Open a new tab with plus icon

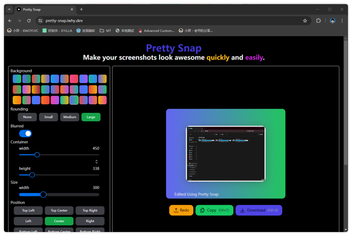point(81,9)
